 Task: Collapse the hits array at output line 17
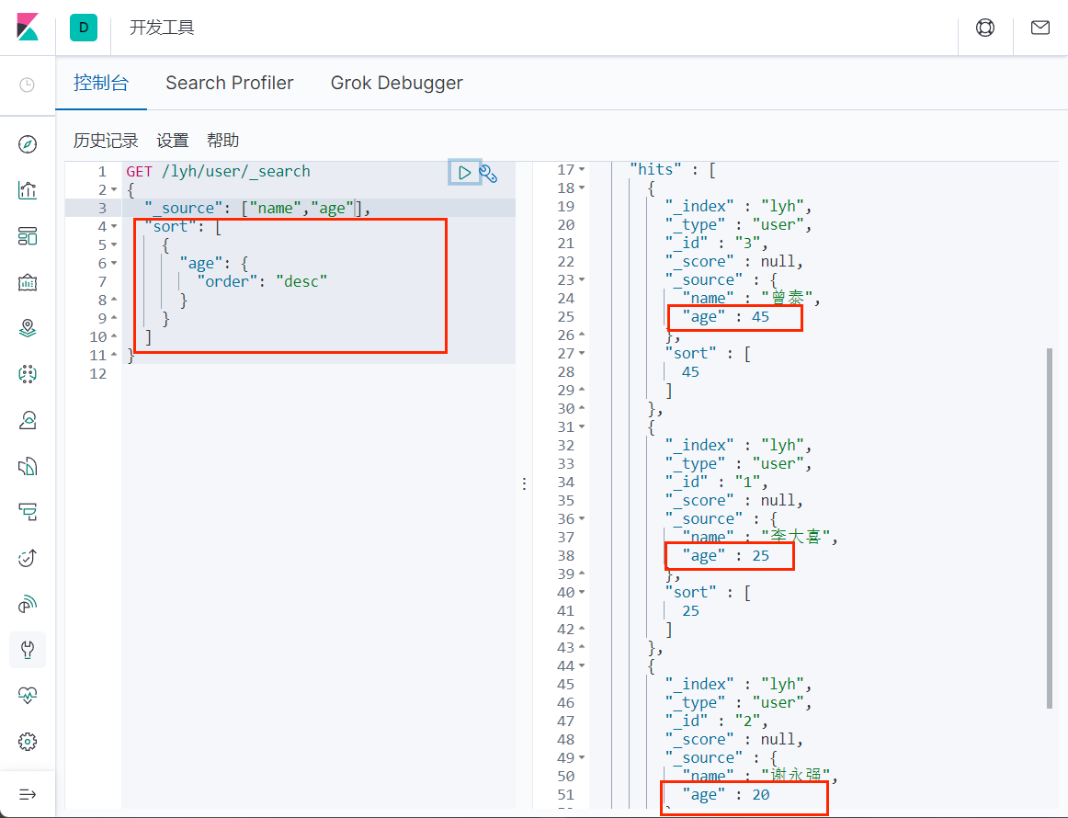tap(582, 169)
